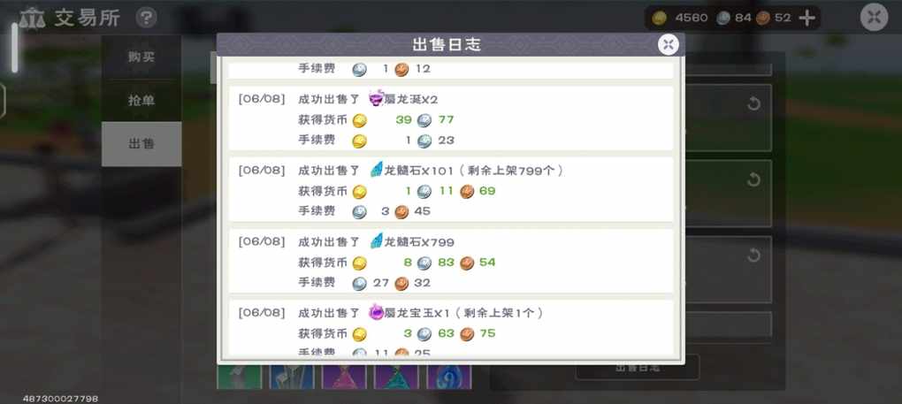Close the 出售日志 sales log dialog
Screen dimensions: 902x404
click(x=668, y=45)
